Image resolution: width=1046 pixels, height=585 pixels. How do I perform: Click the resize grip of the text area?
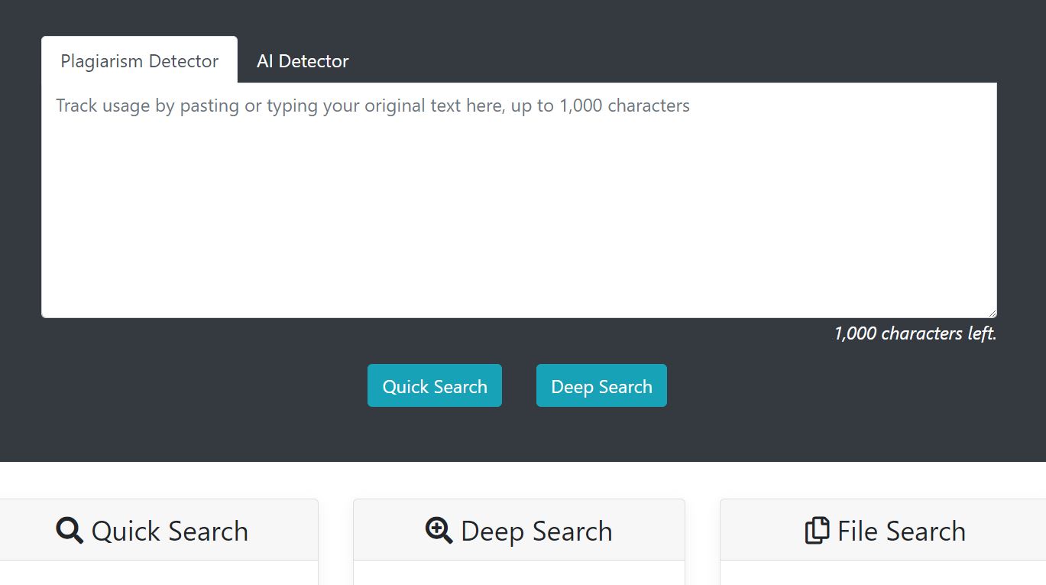tap(992, 313)
